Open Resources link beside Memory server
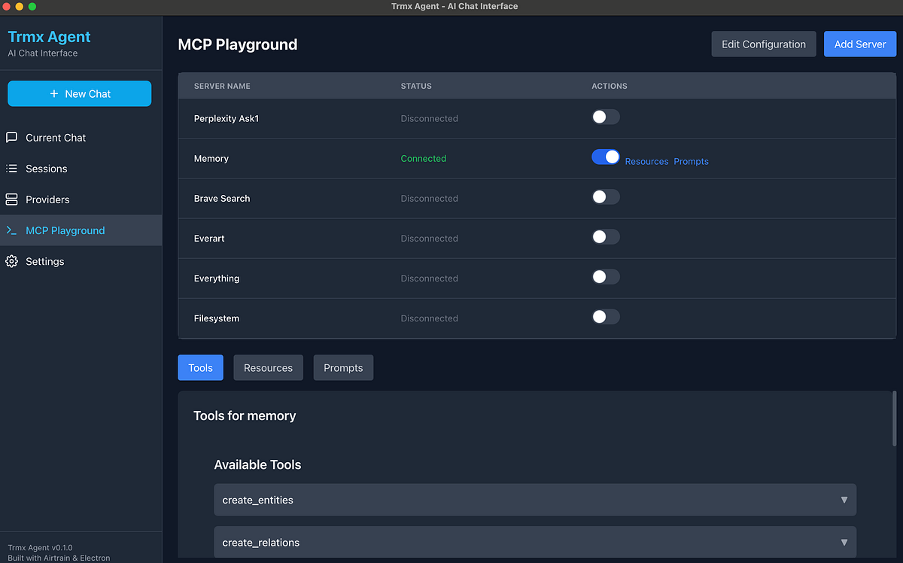 point(646,161)
